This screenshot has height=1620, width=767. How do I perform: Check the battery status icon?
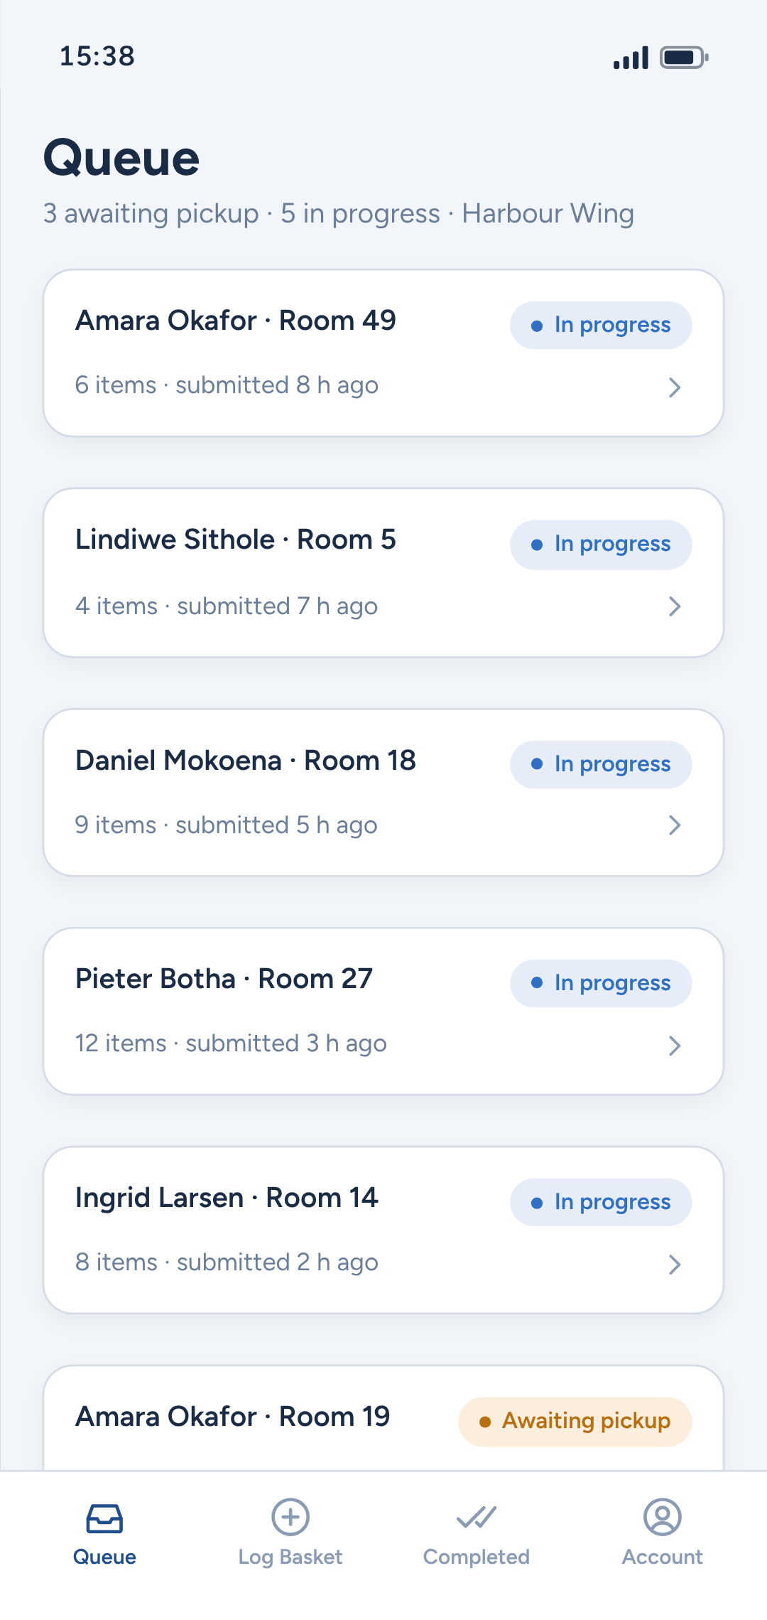tap(684, 58)
